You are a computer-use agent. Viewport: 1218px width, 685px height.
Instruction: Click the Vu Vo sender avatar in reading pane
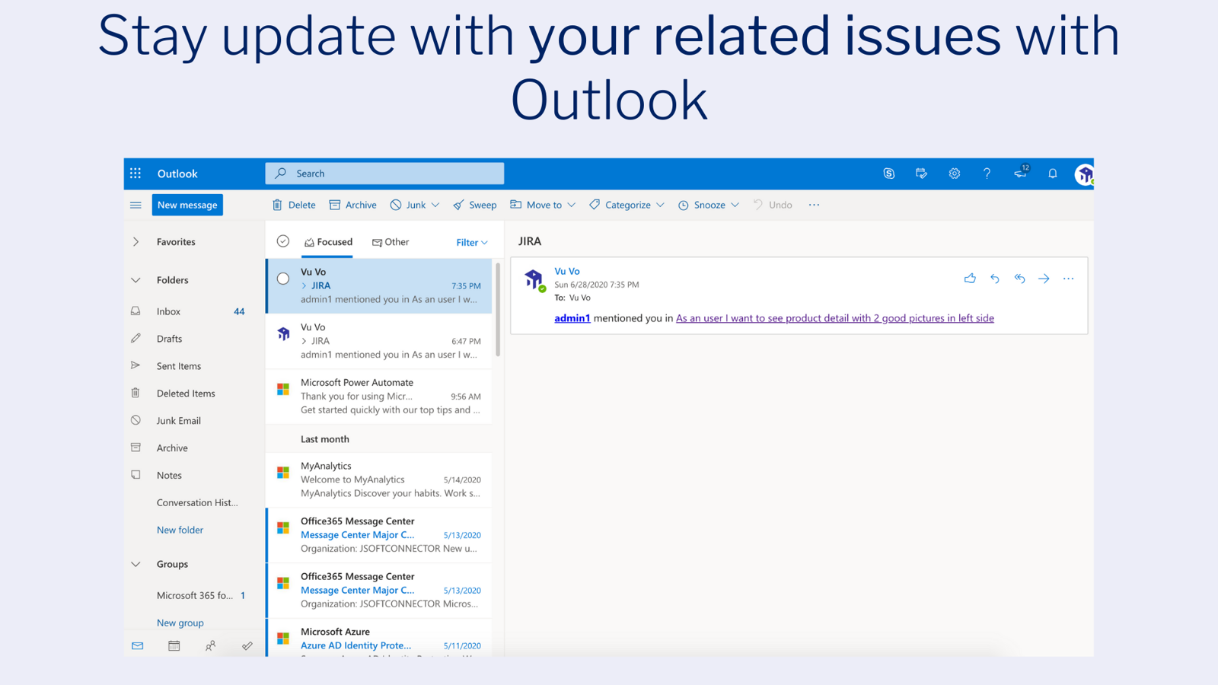click(x=534, y=280)
